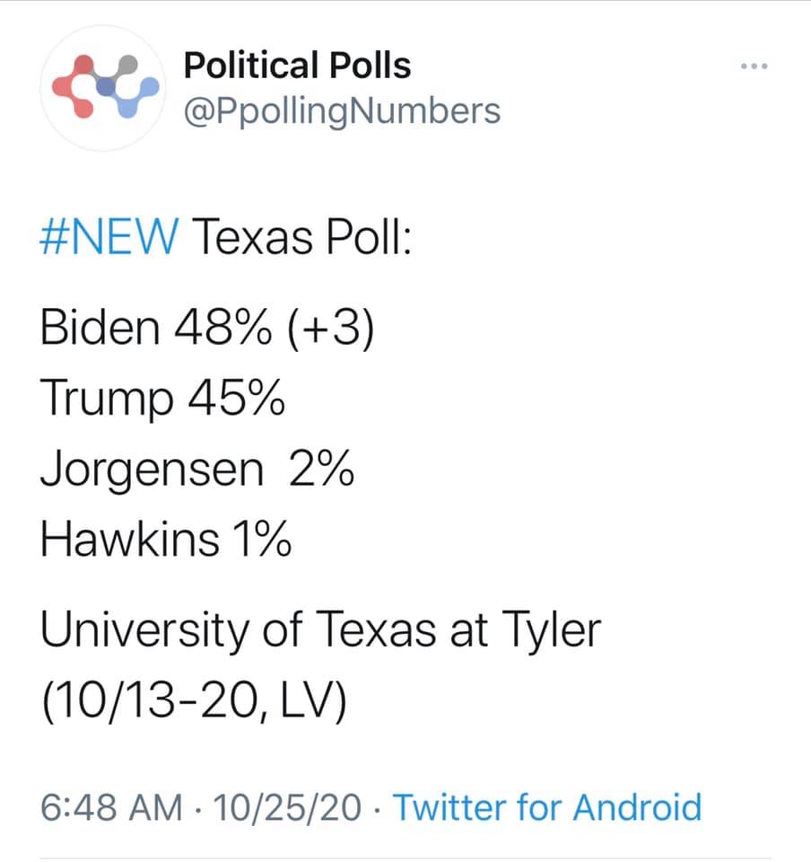
Task: Open the #NEW hashtag link
Action: tap(109, 237)
